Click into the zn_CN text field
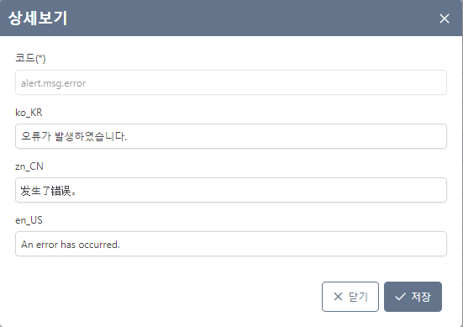Image resolution: width=463 pixels, height=327 pixels. [231, 190]
